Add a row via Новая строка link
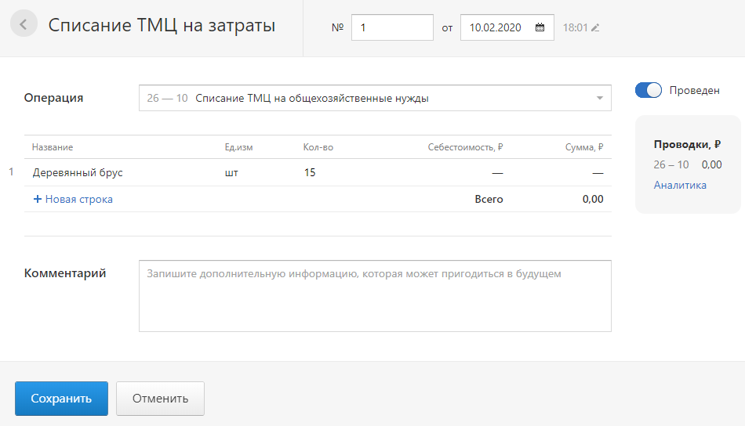Viewport: 745px width, 426px height. click(x=78, y=200)
